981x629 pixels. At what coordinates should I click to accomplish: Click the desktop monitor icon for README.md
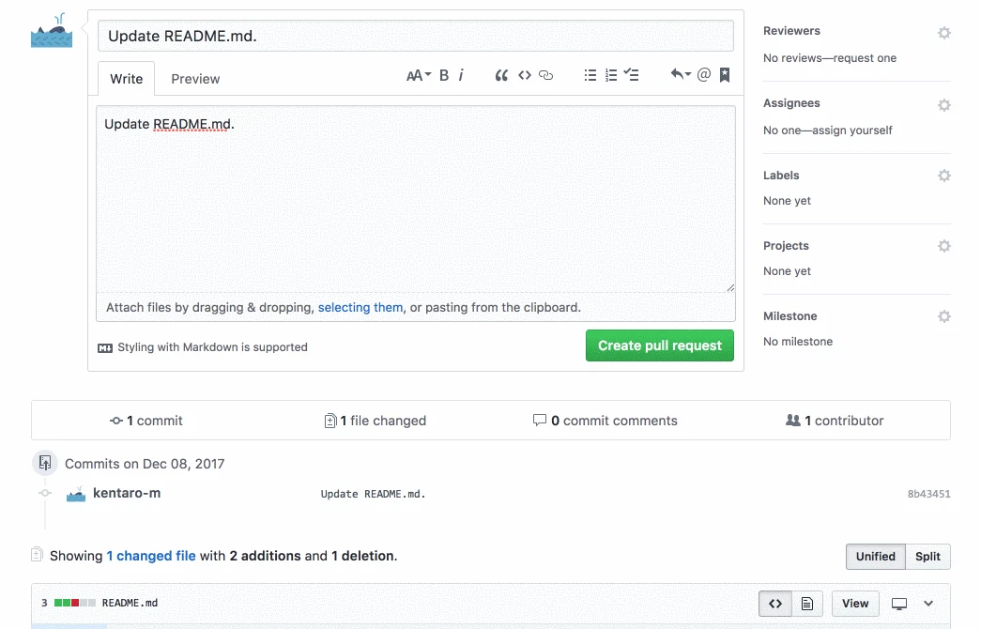[x=899, y=604]
